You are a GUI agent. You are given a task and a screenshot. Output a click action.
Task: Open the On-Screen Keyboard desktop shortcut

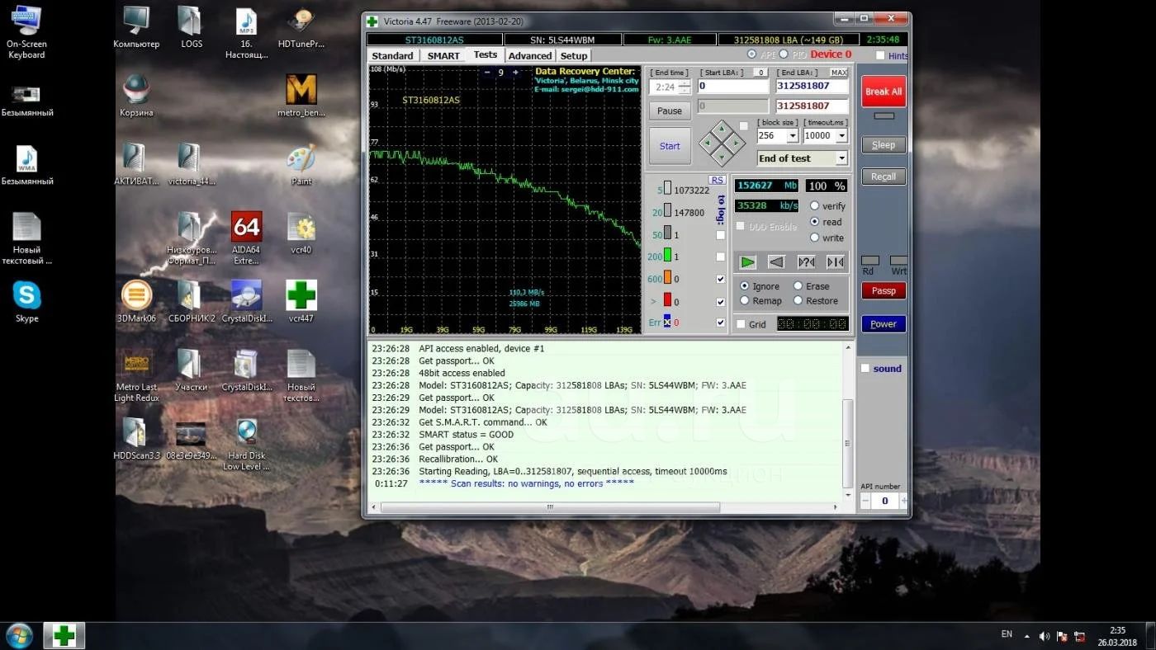click(26, 33)
